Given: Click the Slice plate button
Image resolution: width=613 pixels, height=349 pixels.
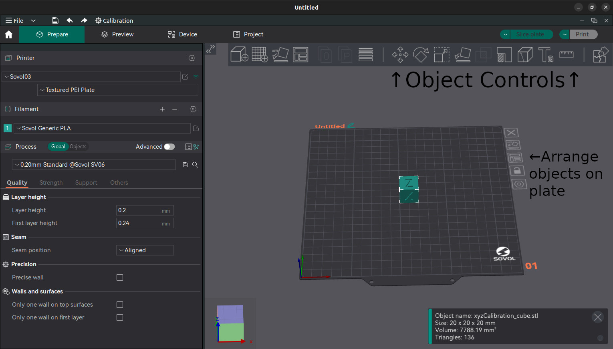Looking at the screenshot, I should coord(530,34).
